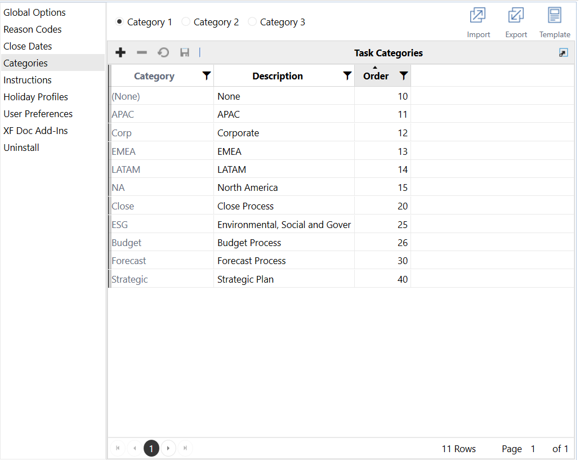This screenshot has width=580, height=460.
Task: Go to last page using pagination control
Action: (x=185, y=448)
